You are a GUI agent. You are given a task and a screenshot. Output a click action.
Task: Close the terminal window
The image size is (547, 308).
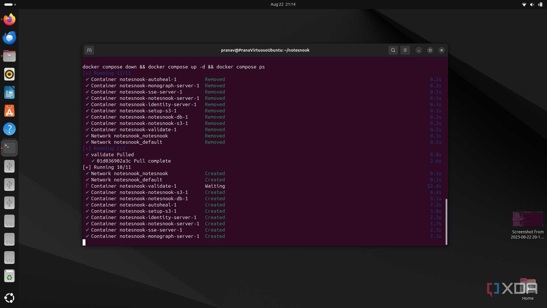pos(441,50)
